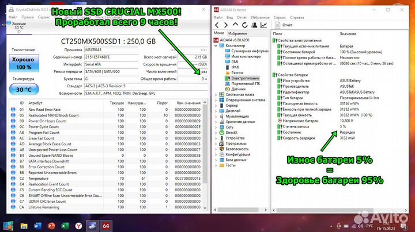415x232 pixels.
Task: Click the AIDA64 Up level arrow
Action: 235,25
